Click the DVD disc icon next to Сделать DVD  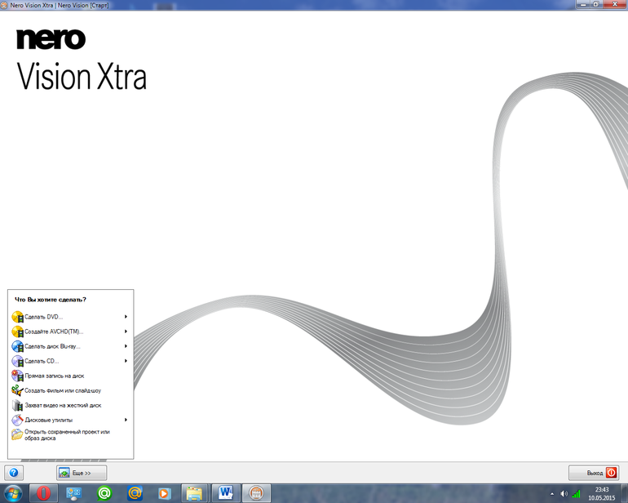coord(17,317)
